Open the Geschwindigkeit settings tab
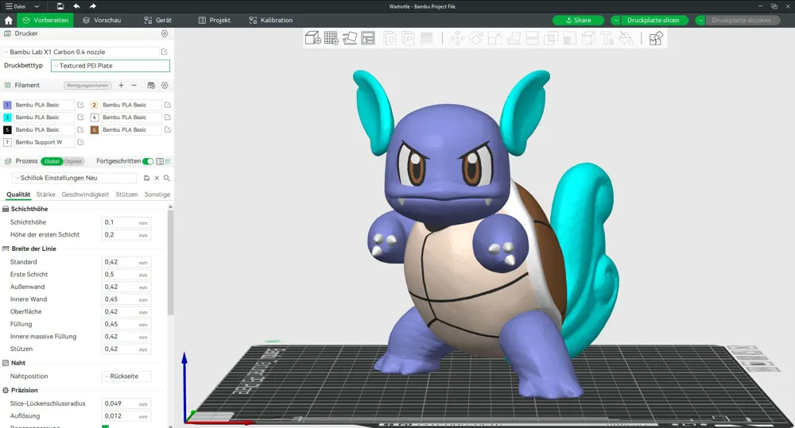This screenshot has height=428, width=795. [x=85, y=195]
